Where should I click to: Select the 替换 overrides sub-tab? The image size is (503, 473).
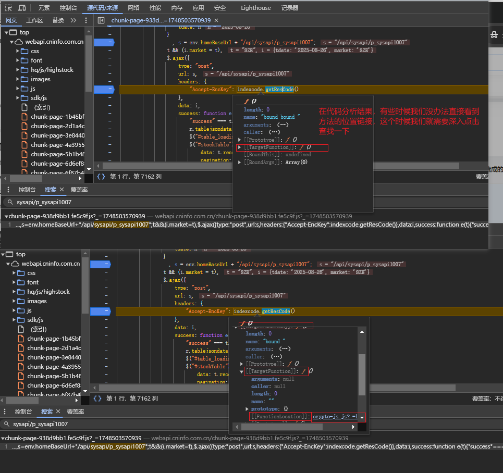[58, 20]
